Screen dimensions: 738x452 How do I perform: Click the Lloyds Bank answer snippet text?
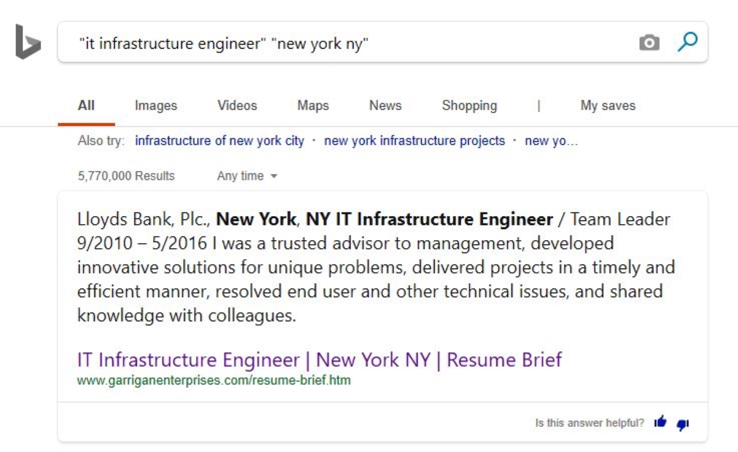(x=376, y=267)
